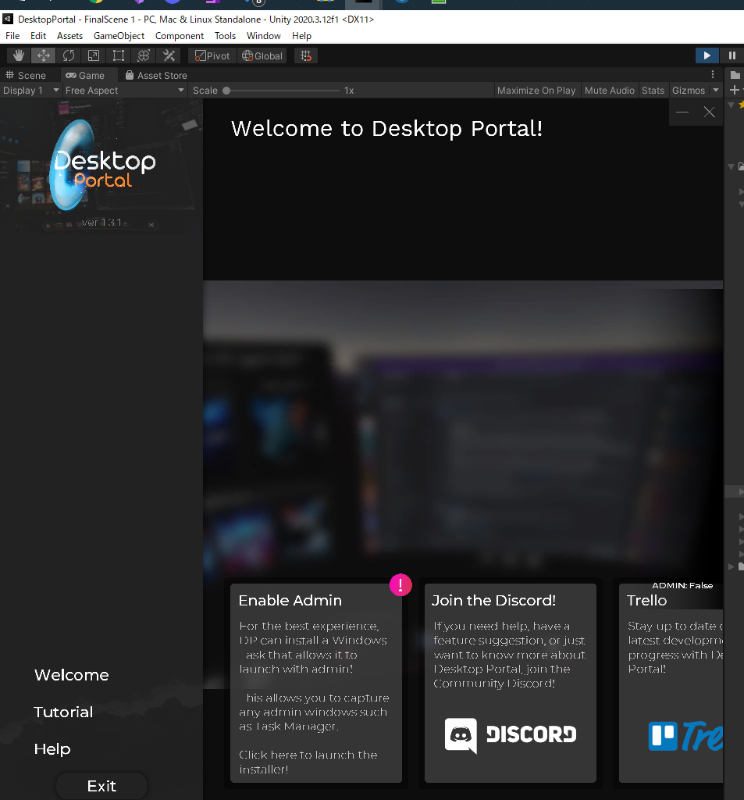Toggle Pivot mode in the toolbar

click(212, 55)
